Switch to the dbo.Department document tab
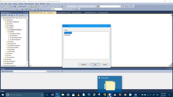The width and height of the screenshot is (173, 97). pyautogui.click(x=96, y=13)
